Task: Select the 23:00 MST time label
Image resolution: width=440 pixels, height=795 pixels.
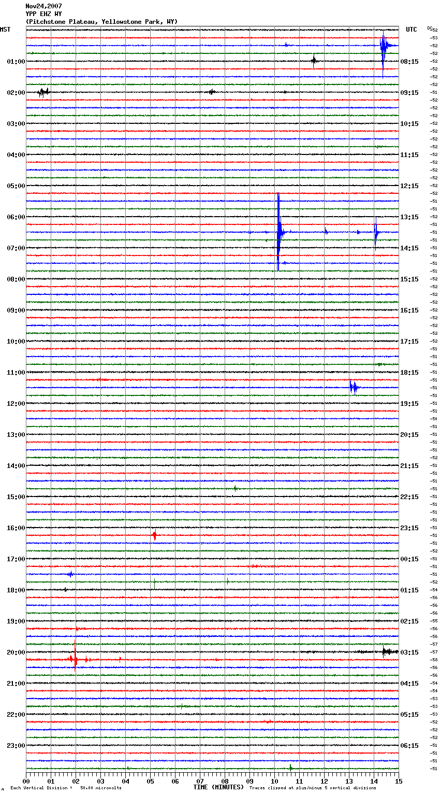Action: pyautogui.click(x=16, y=746)
